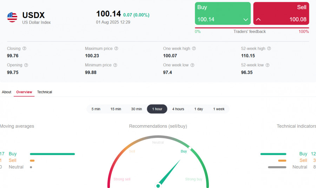
Task: Click the 52-week low value 96.35
Action: click(x=247, y=73)
